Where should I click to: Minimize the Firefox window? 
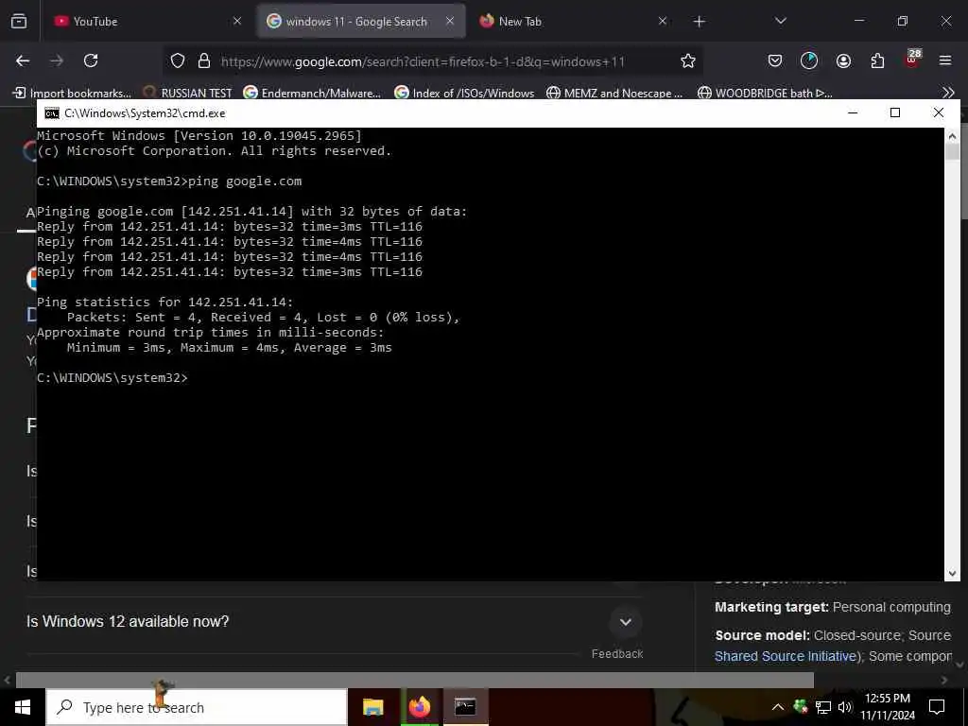858,21
